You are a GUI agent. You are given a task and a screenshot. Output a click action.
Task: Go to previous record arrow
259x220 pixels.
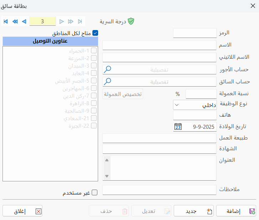pyautogui.click(x=24, y=21)
